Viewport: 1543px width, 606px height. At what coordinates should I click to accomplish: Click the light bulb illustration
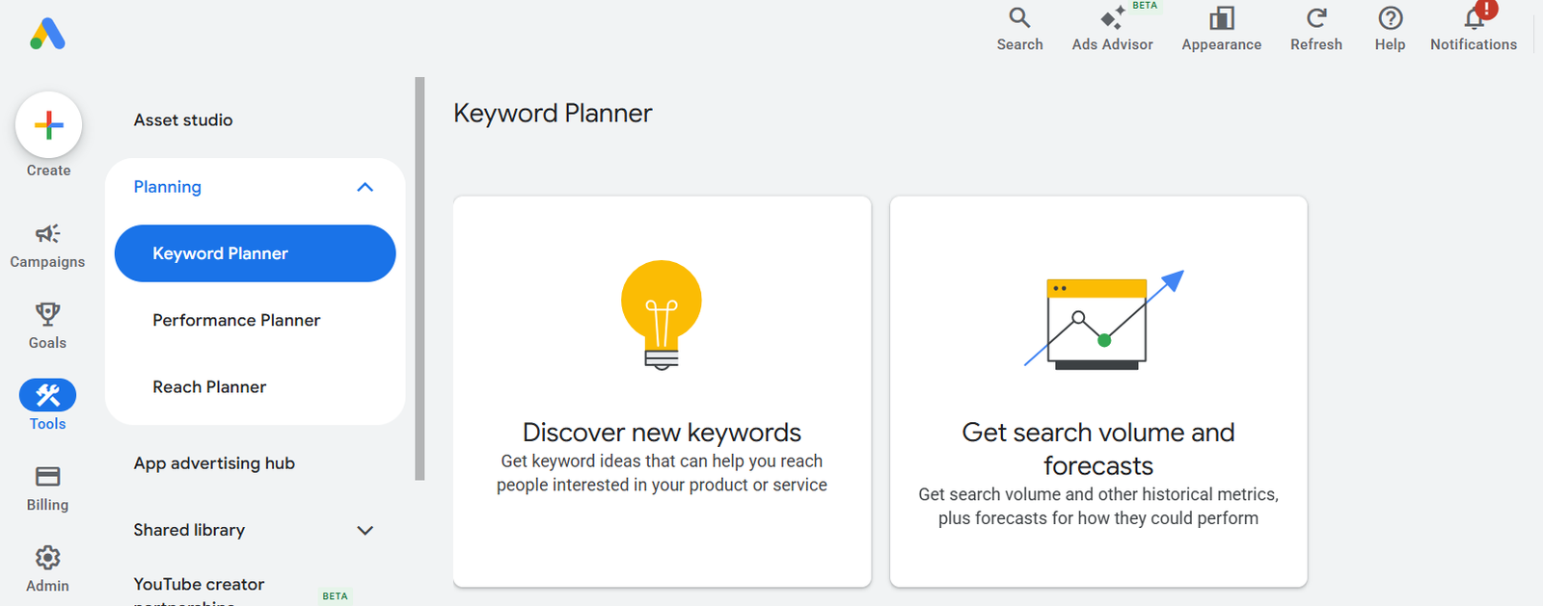(x=662, y=315)
